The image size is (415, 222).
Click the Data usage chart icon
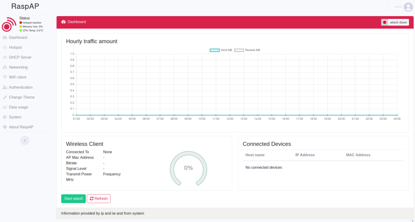5,107
